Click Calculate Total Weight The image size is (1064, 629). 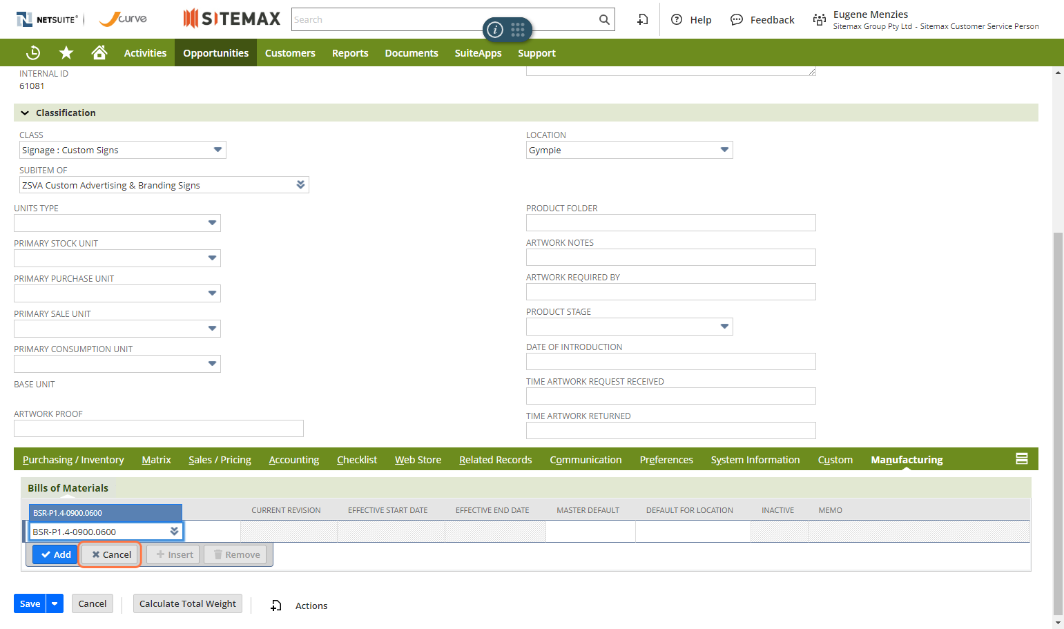[x=188, y=603]
